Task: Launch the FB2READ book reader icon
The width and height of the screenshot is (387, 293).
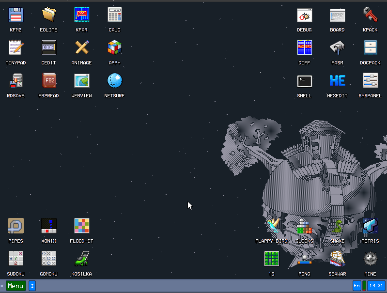Action: (x=48, y=81)
